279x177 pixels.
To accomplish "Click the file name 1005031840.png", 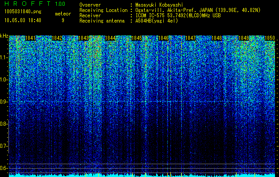I will point(23,12).
